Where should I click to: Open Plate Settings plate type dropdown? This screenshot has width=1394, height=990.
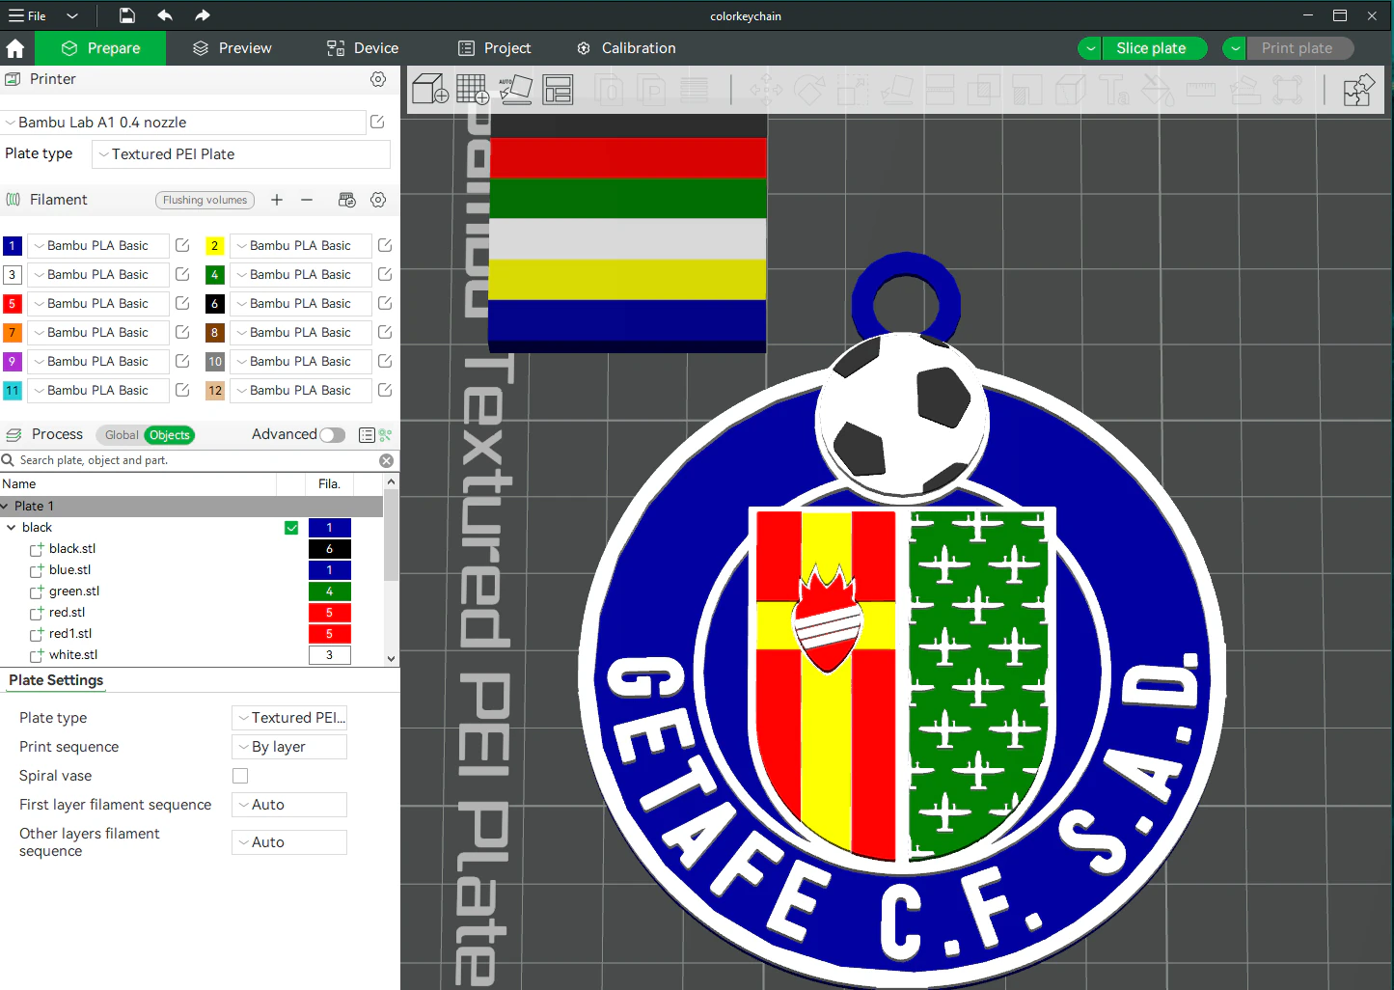tap(289, 718)
